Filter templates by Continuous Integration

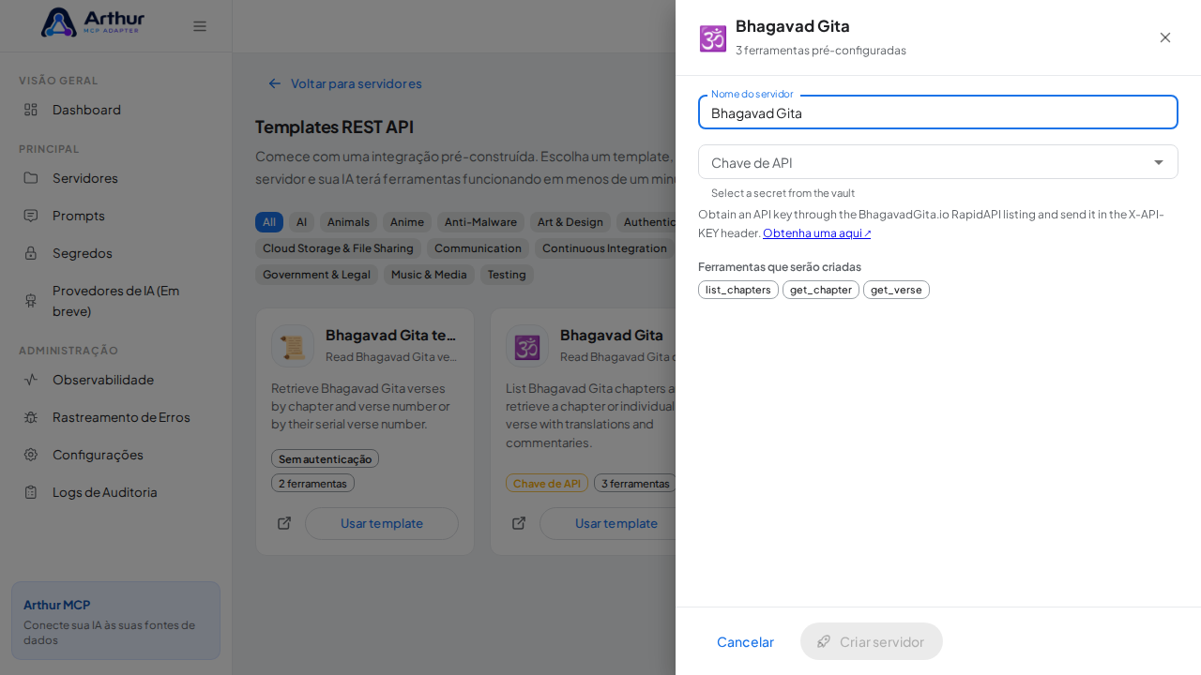click(604, 248)
